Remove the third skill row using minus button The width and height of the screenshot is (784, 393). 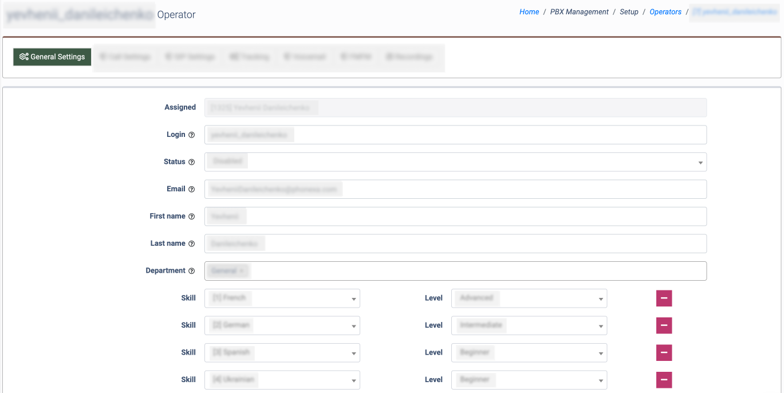click(664, 353)
